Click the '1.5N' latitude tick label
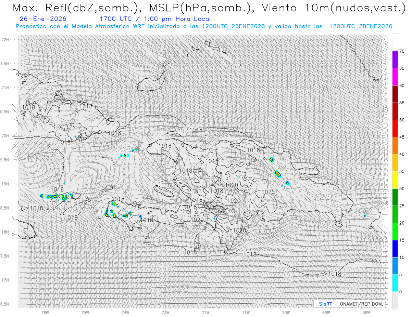The width and height of the screenshot is (411, 317). click(5, 64)
